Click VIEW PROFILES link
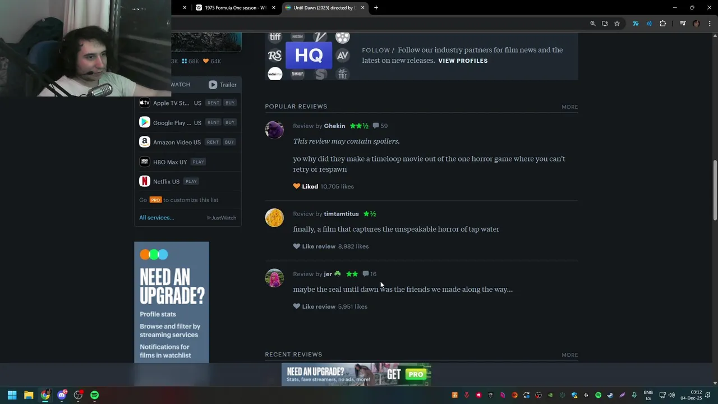Viewport: 718px width, 404px height. coord(463,61)
